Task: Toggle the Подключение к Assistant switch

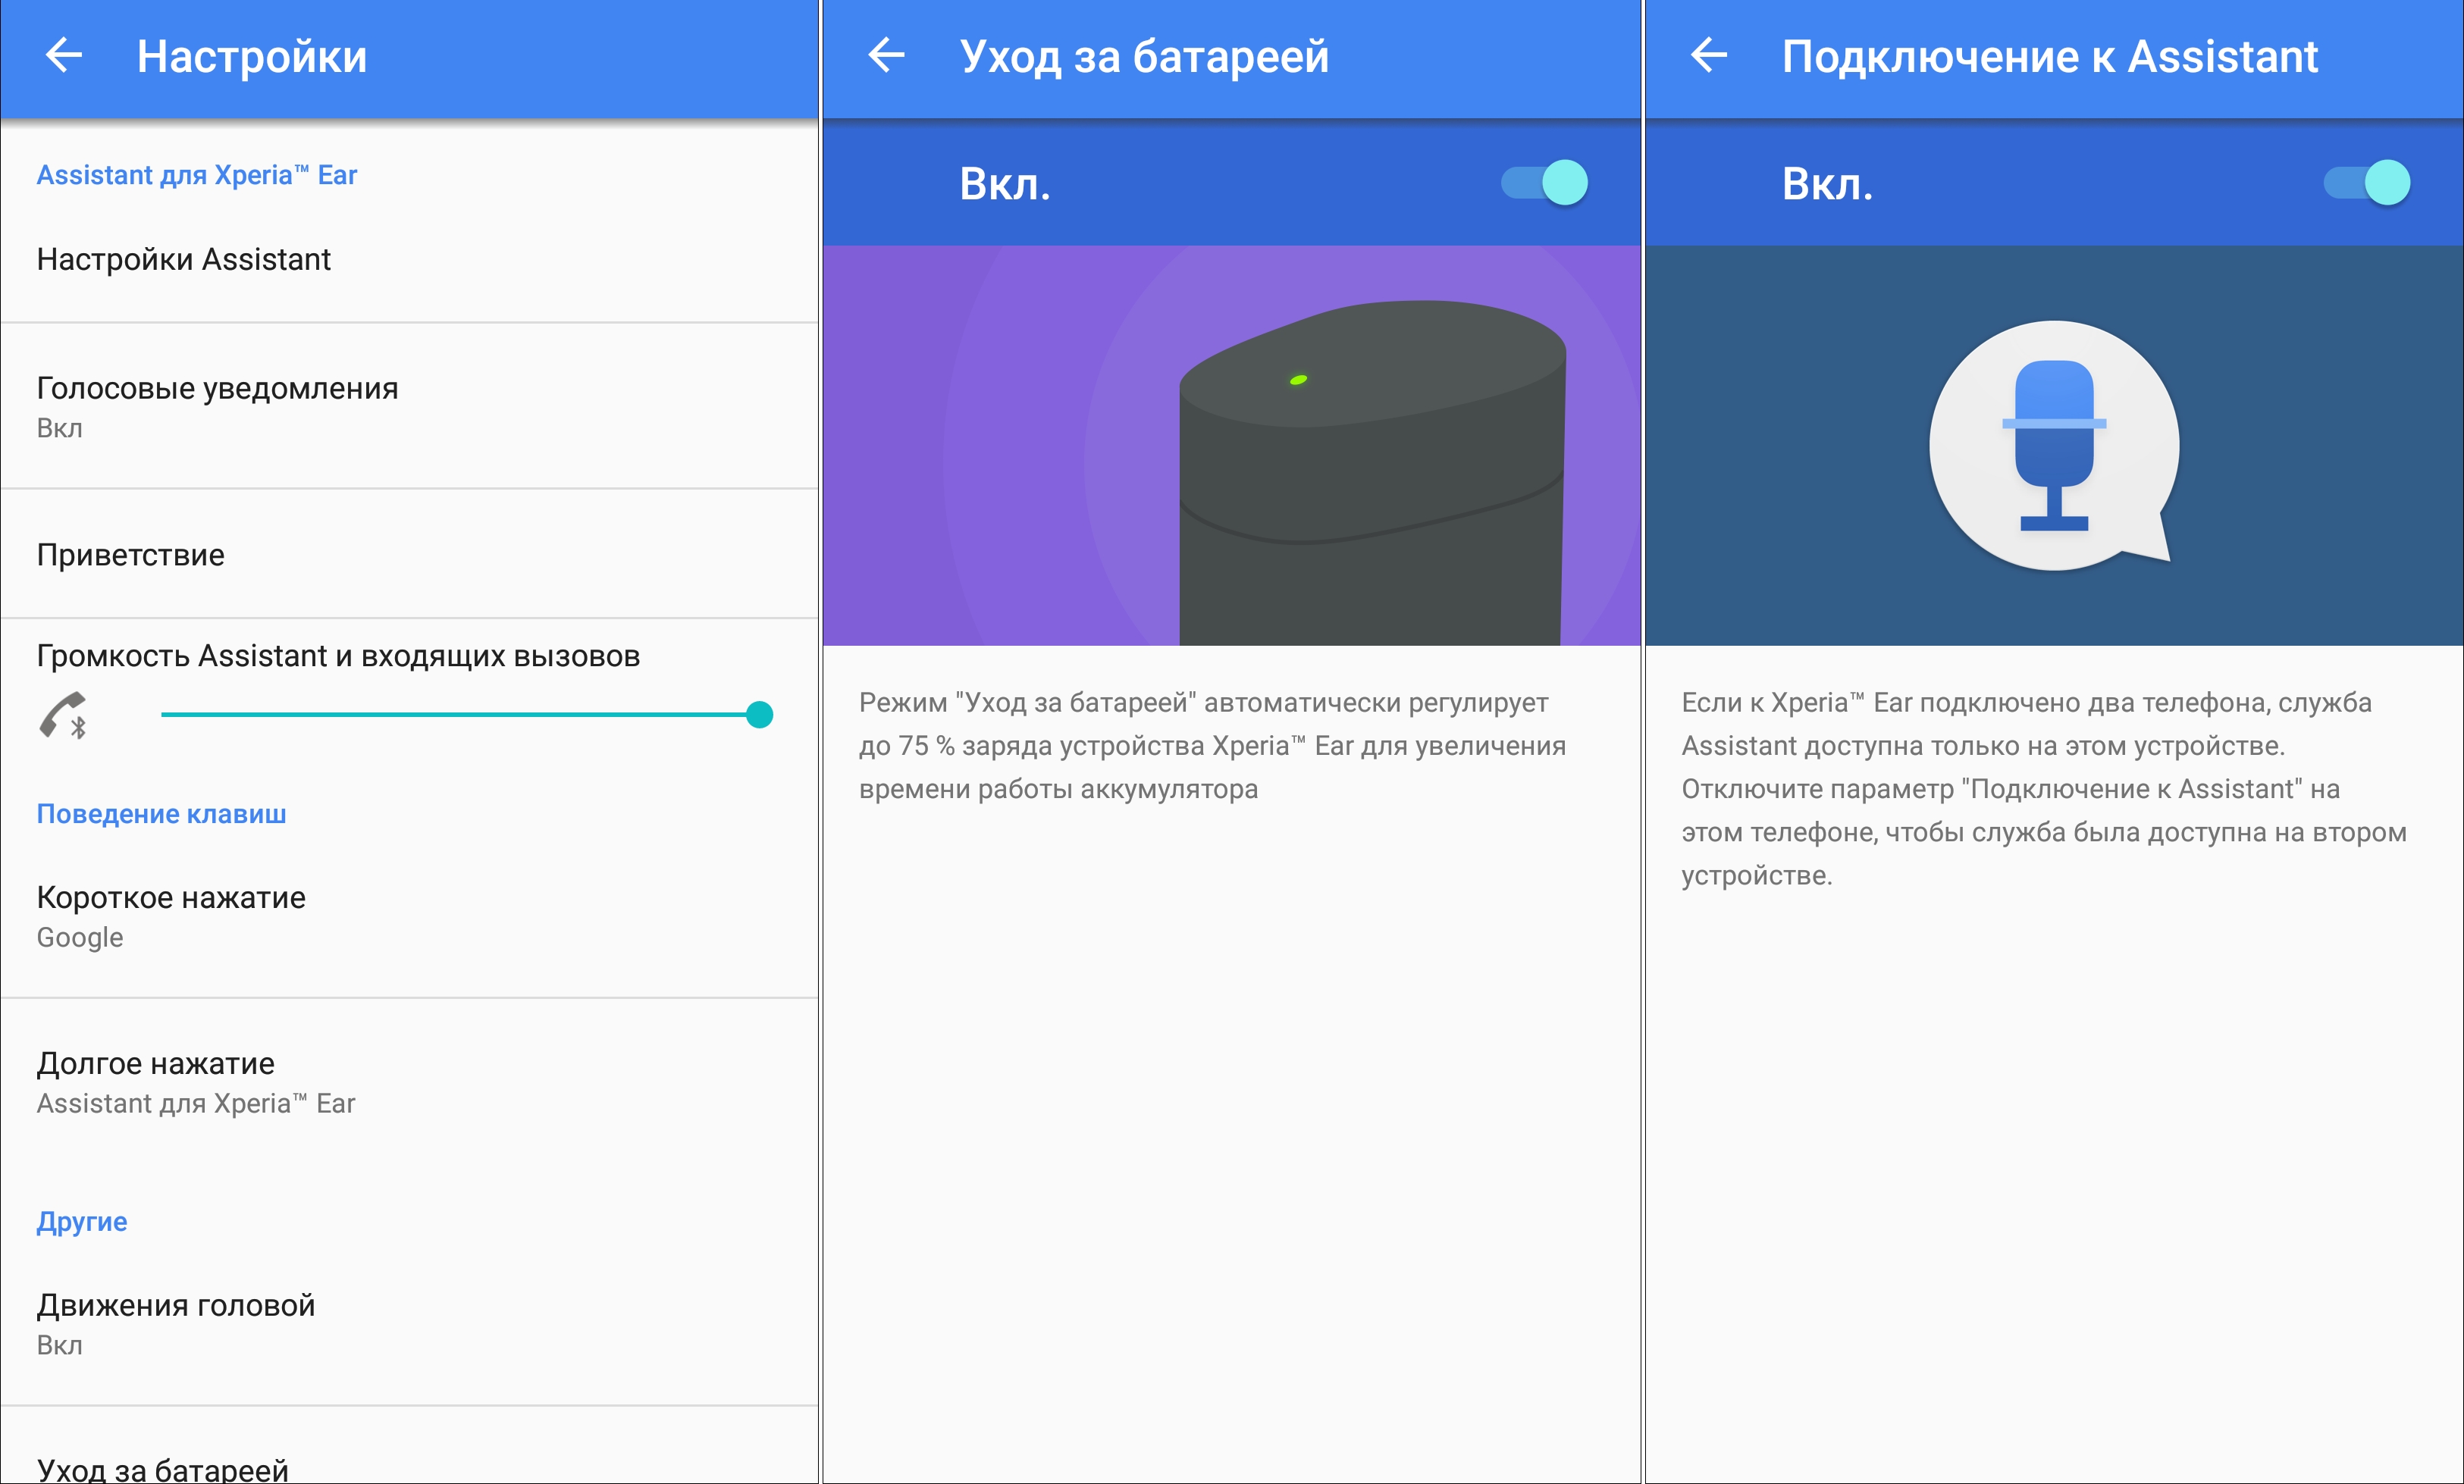Action: pos(2367,183)
